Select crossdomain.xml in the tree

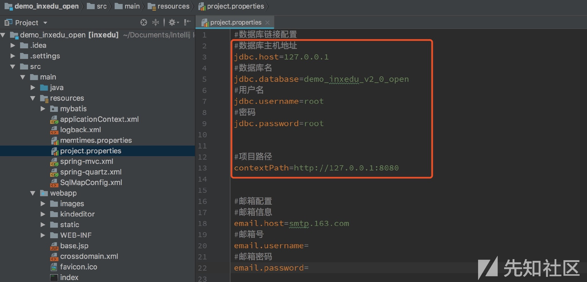(89, 257)
